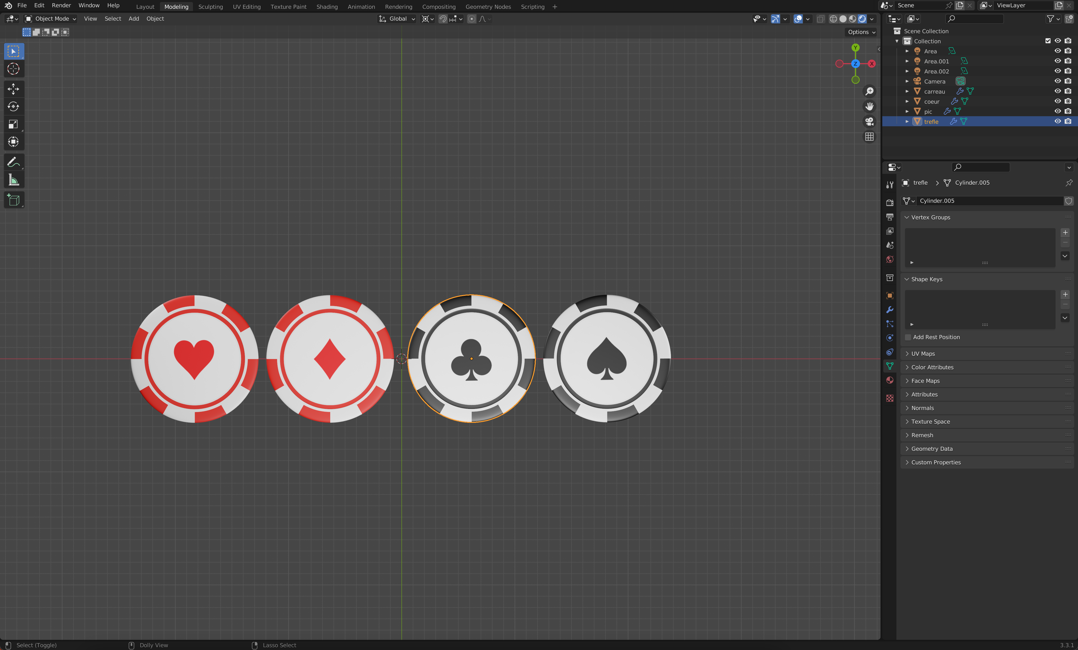Open the Texture properties checker tab
The width and height of the screenshot is (1078, 650).
(890, 398)
